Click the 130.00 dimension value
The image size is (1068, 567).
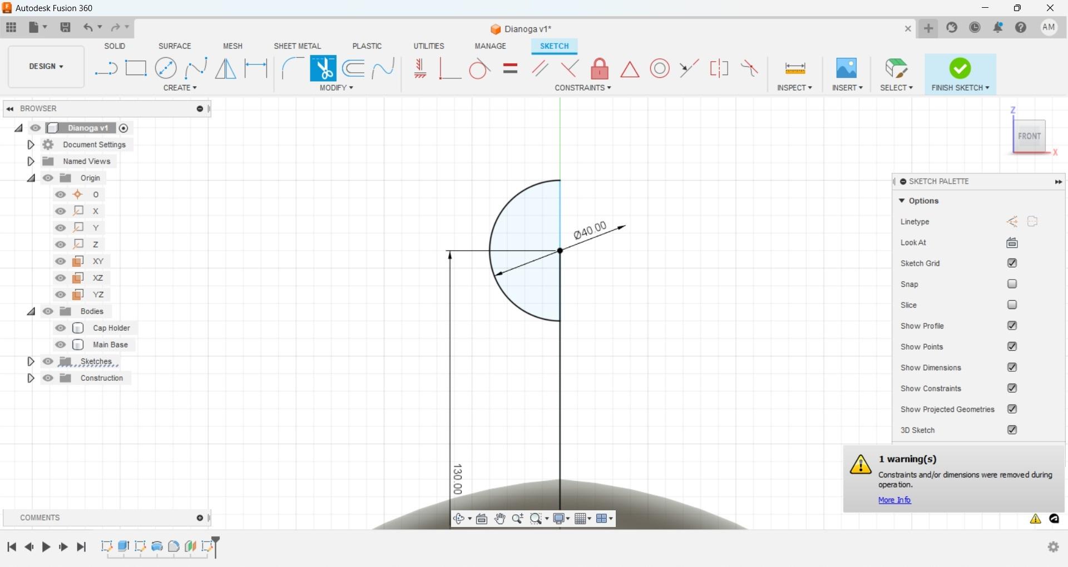tap(457, 479)
